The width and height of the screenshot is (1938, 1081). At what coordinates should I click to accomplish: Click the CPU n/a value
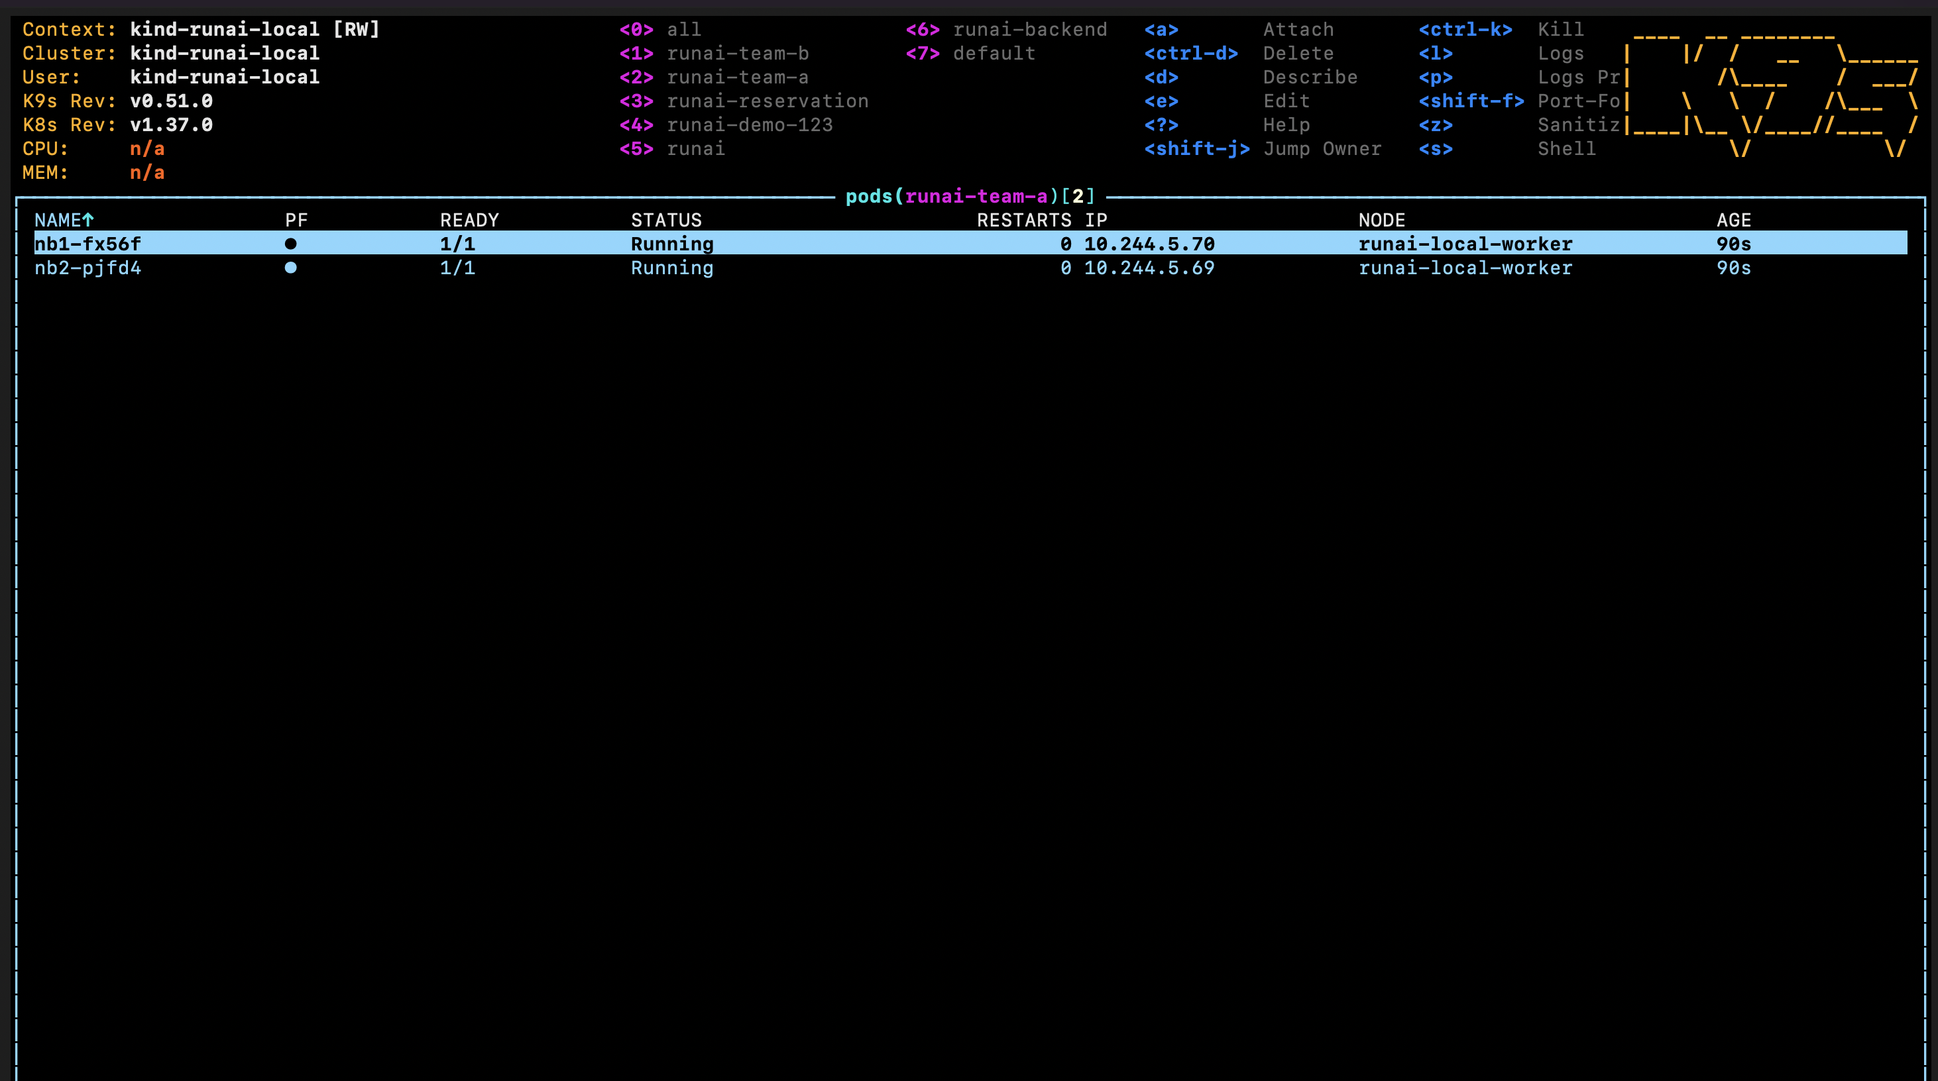point(147,149)
